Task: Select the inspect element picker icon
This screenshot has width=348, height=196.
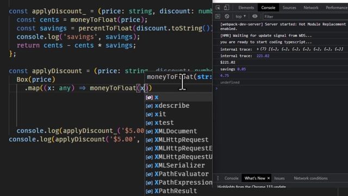Action: [218, 8]
